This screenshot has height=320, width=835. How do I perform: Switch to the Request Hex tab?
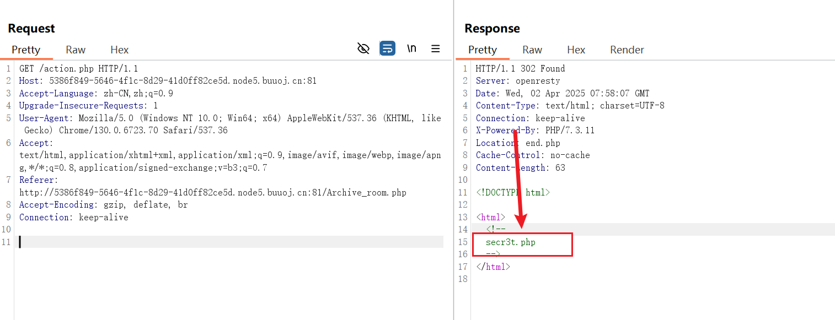click(119, 50)
